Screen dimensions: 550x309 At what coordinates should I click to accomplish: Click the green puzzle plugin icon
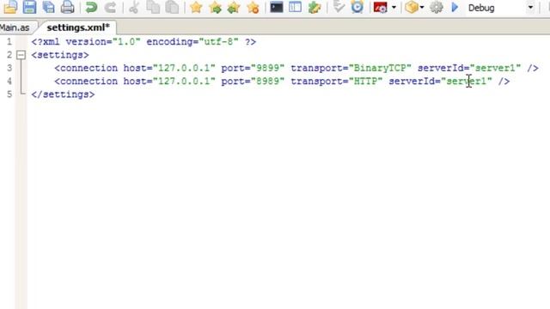[315, 8]
